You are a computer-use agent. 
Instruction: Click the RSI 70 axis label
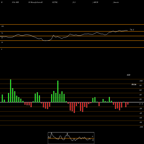[x=2, y=33]
